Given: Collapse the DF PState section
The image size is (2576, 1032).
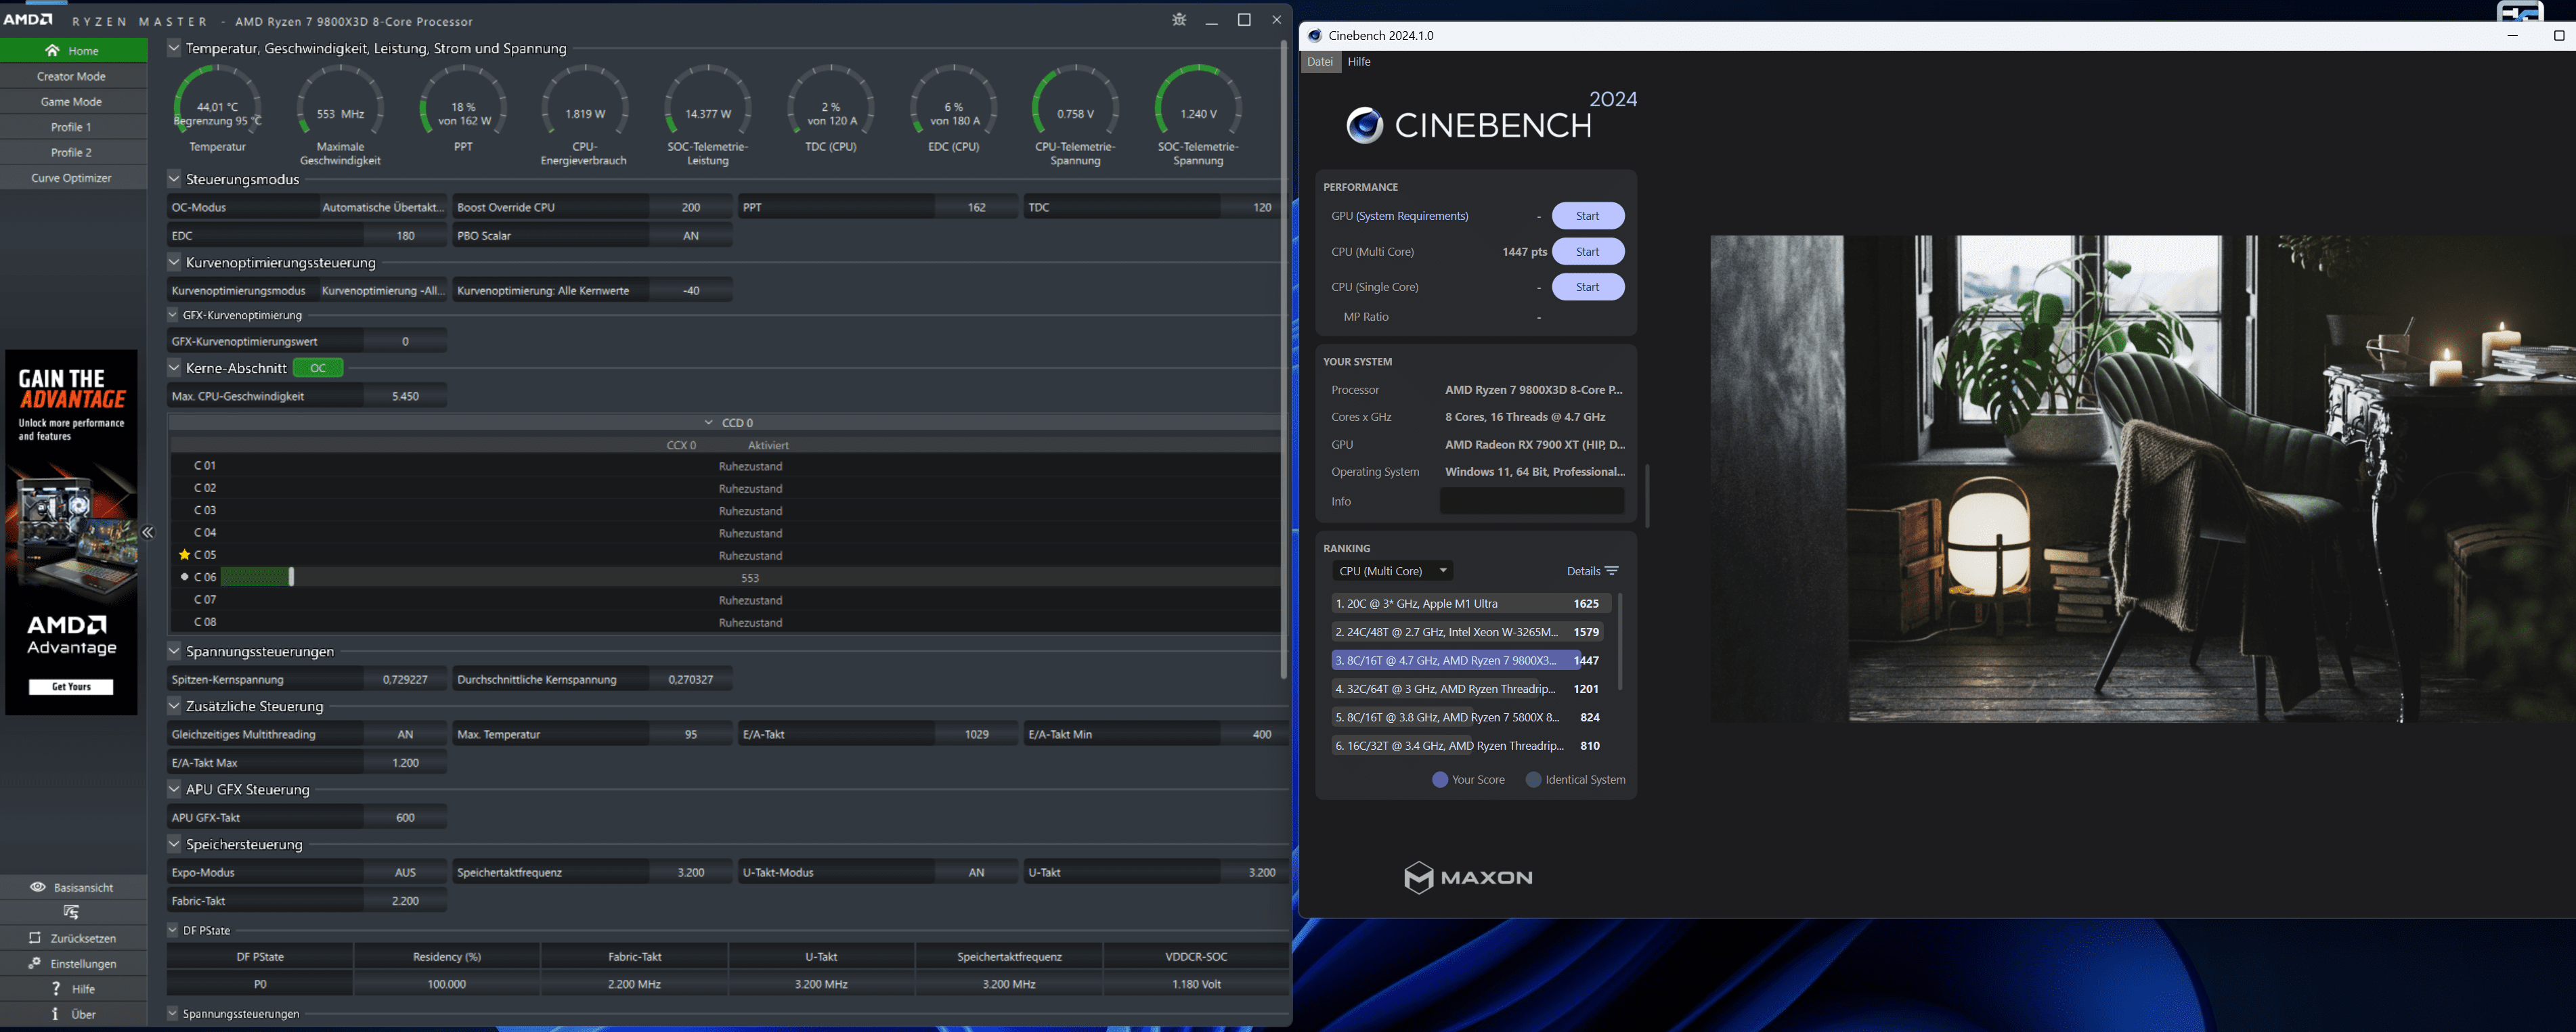Looking at the screenshot, I should click(172, 930).
